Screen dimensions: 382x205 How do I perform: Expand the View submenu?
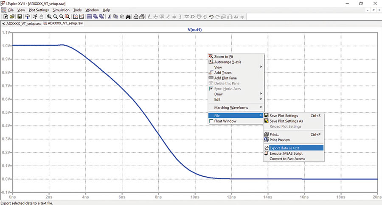pos(236,67)
